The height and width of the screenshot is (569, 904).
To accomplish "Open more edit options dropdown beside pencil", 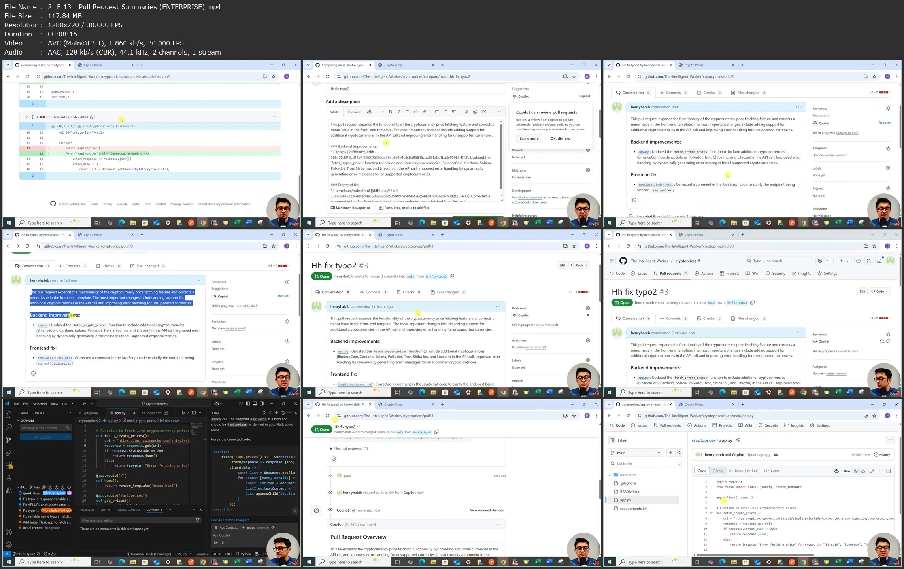I will click(879, 471).
